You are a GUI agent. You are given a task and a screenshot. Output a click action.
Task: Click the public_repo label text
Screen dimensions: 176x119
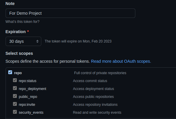[x=28, y=97]
